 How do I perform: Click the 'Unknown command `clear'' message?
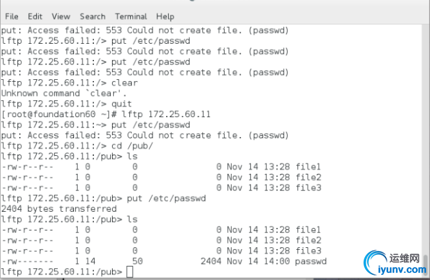point(64,93)
